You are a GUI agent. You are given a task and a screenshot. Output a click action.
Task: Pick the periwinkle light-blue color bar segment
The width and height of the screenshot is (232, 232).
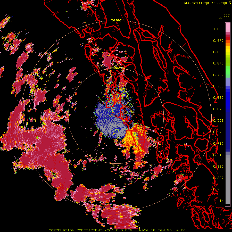point(228,82)
